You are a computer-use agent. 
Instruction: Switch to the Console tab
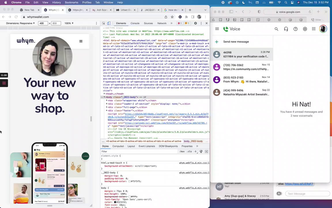[135, 23]
